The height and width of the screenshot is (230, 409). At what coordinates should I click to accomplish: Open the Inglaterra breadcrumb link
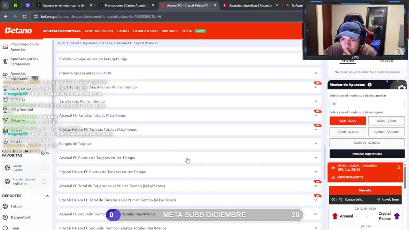(90, 43)
